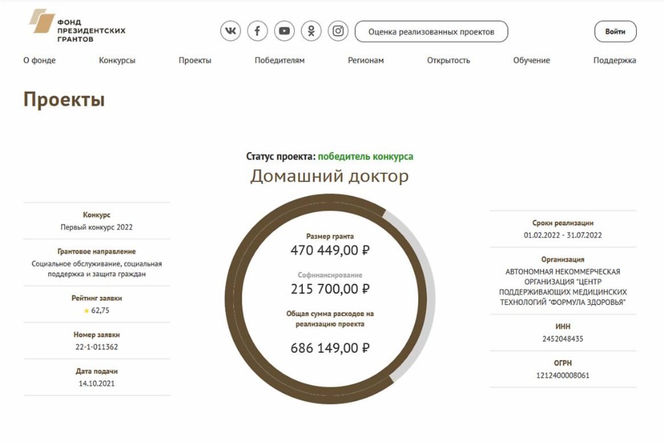Open the YouTube channel icon
The width and height of the screenshot is (664, 445).
284,31
